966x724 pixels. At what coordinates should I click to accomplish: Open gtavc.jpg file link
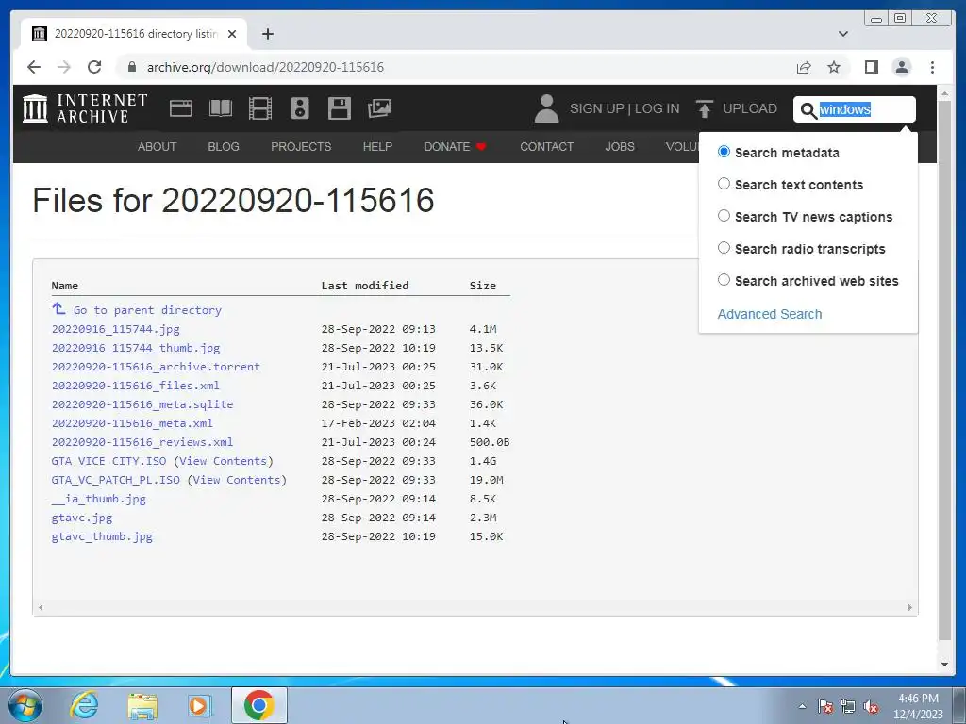[x=82, y=518]
